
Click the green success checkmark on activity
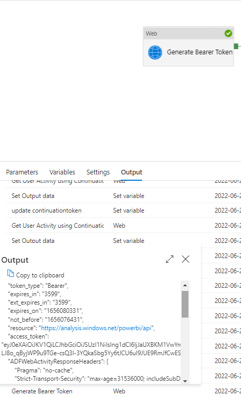[x=228, y=33]
